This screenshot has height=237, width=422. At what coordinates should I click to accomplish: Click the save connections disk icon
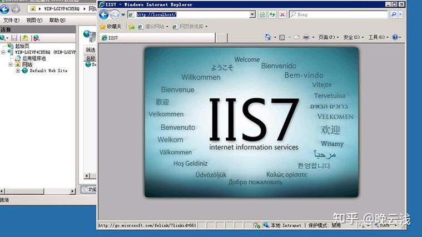pos(14,38)
